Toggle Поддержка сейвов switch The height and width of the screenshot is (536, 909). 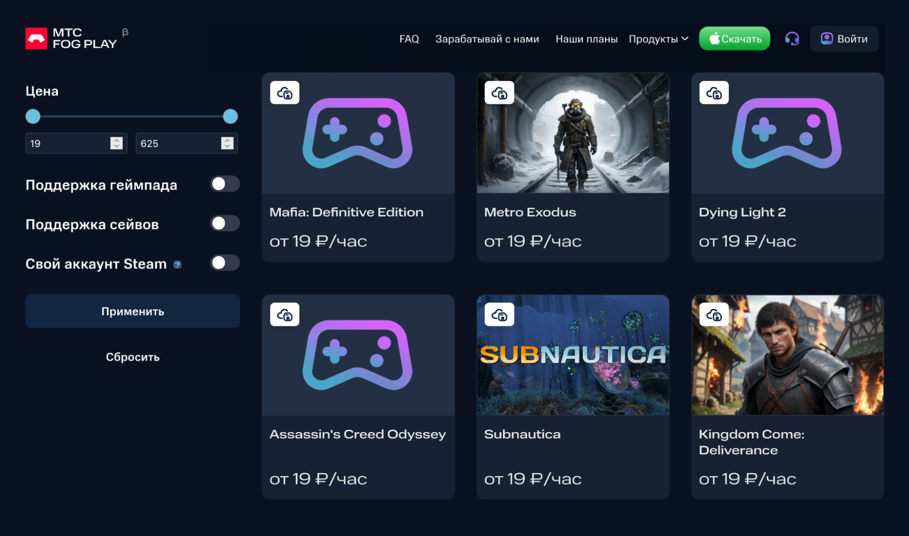point(225,223)
